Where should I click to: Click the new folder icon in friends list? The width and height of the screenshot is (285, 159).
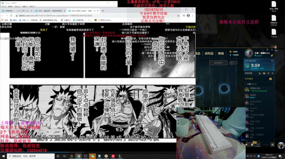coord(264,73)
